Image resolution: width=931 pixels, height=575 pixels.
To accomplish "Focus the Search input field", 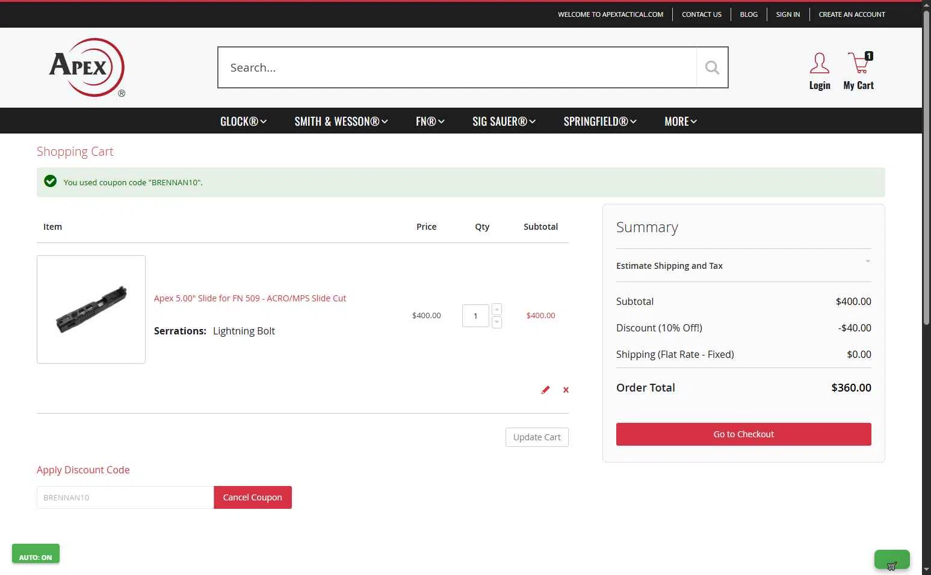I will [x=457, y=67].
